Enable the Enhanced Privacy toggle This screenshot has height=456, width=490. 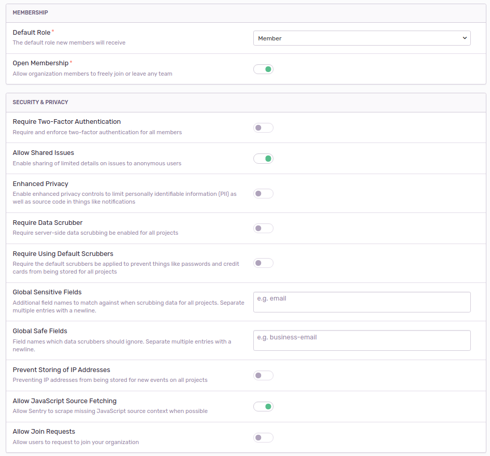click(x=263, y=194)
